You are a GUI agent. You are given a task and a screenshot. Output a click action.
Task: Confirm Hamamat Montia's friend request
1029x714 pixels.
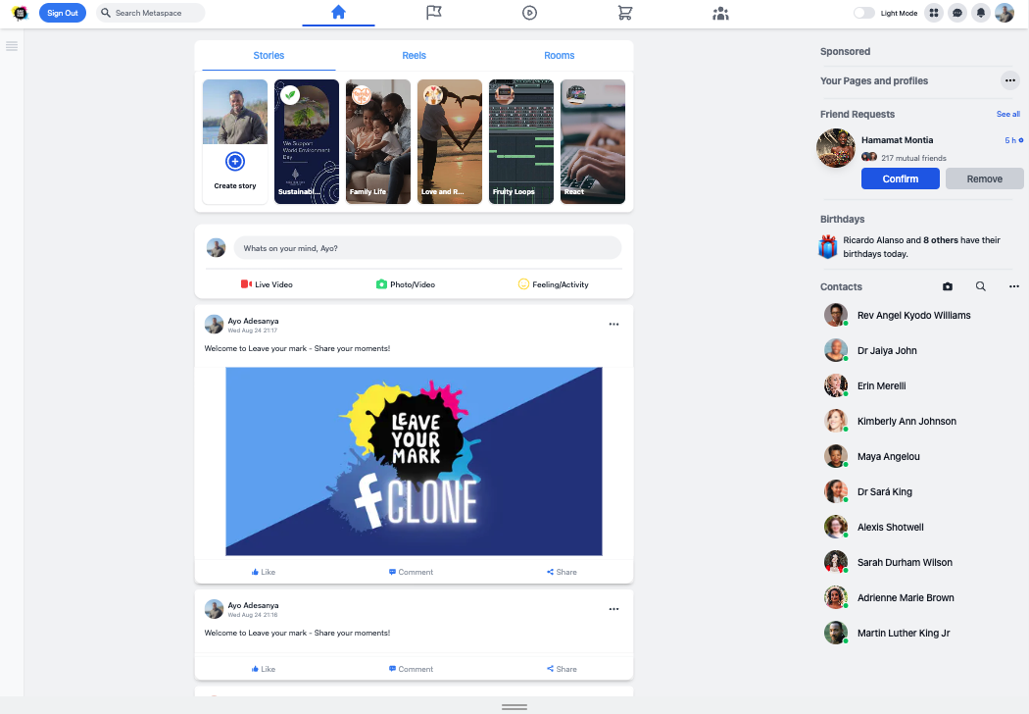(901, 178)
